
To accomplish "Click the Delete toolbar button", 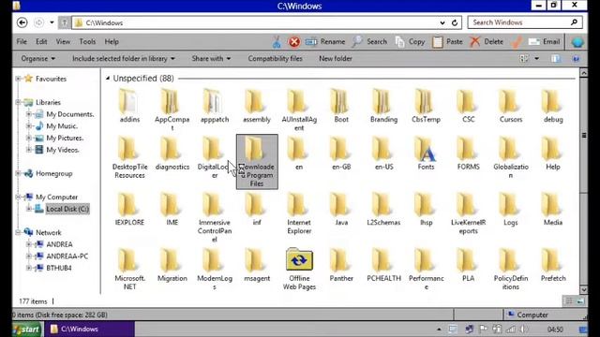I will click(x=487, y=41).
